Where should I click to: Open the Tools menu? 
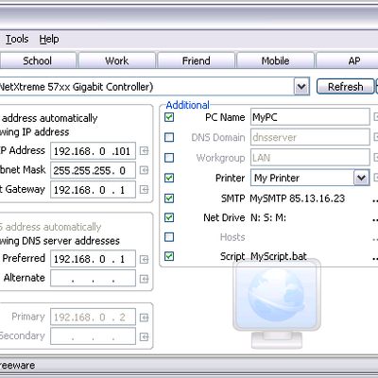click(17, 39)
